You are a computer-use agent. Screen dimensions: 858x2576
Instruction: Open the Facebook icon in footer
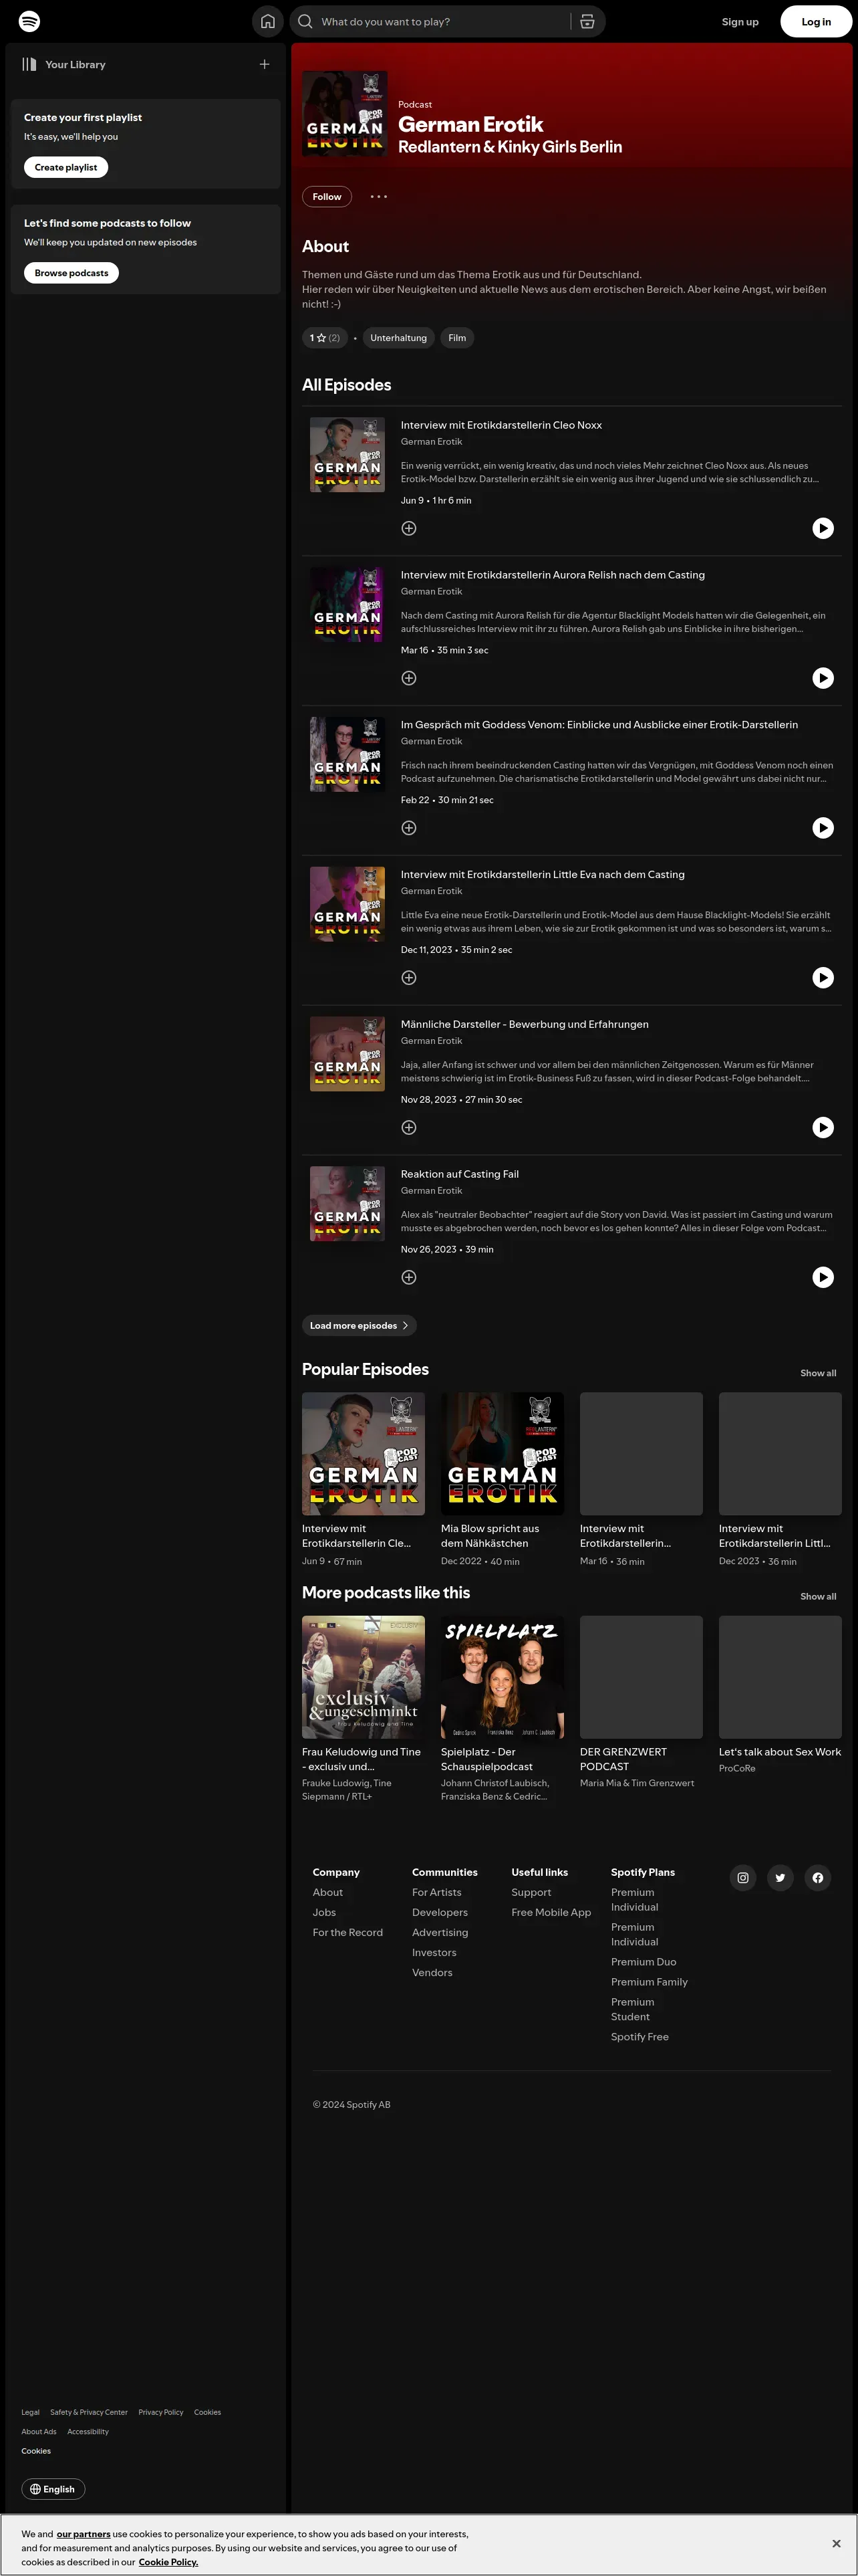(818, 1878)
